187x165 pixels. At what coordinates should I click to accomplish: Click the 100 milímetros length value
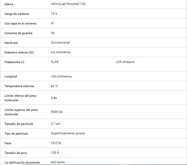[x=61, y=76]
